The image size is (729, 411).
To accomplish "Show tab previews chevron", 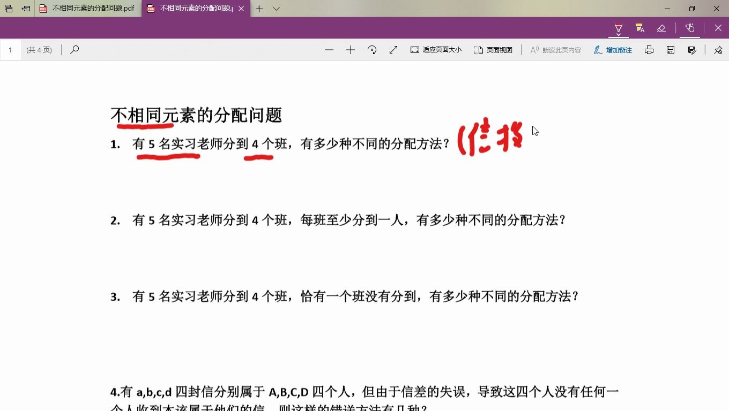I will (x=276, y=9).
